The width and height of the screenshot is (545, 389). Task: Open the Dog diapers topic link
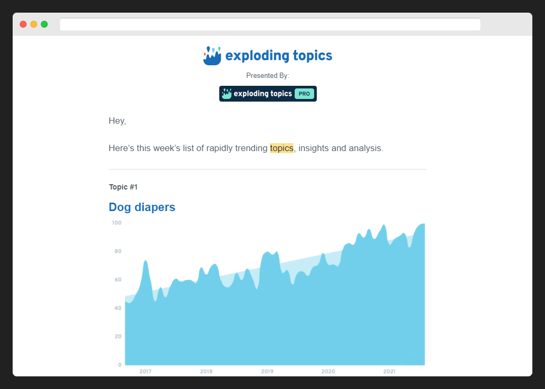coord(142,207)
